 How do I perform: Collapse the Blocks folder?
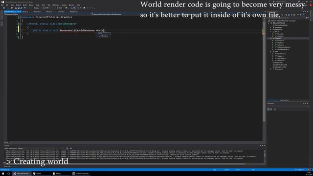click(271, 32)
